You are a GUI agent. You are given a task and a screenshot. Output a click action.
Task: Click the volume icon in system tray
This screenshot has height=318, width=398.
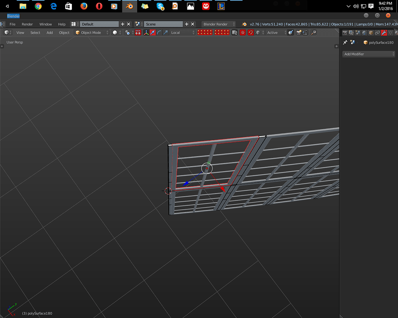click(x=356, y=6)
